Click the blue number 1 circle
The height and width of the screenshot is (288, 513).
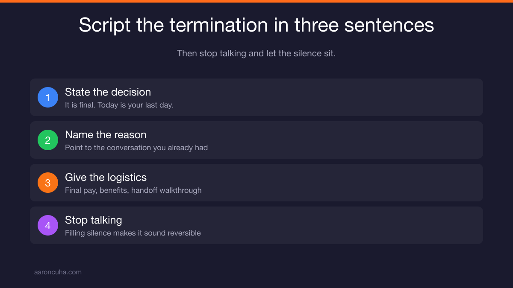[48, 97]
